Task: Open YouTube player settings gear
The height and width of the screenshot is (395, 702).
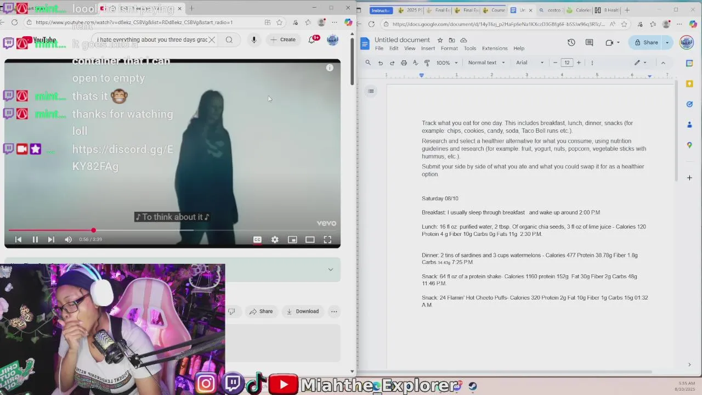Action: pos(275,239)
